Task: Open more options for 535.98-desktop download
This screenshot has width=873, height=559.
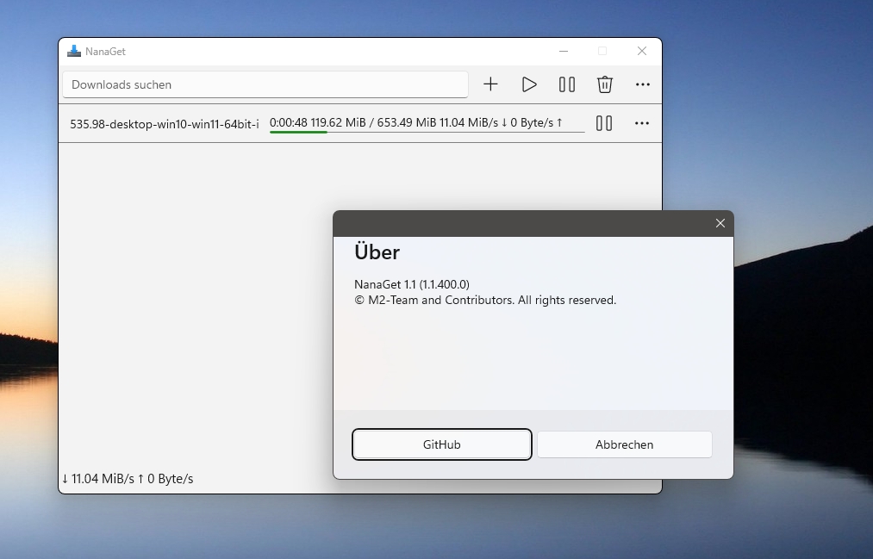Action: [642, 123]
